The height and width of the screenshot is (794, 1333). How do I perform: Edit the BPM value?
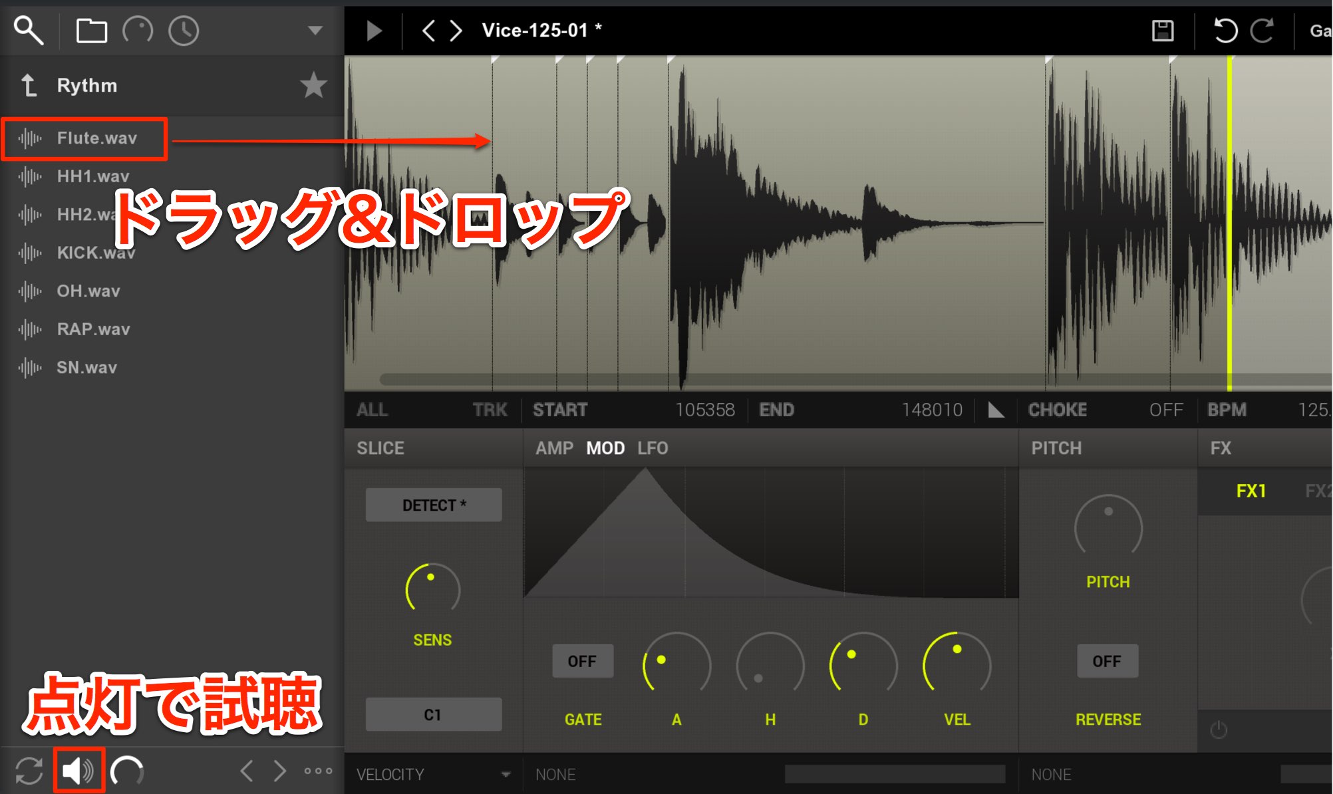tap(1314, 410)
